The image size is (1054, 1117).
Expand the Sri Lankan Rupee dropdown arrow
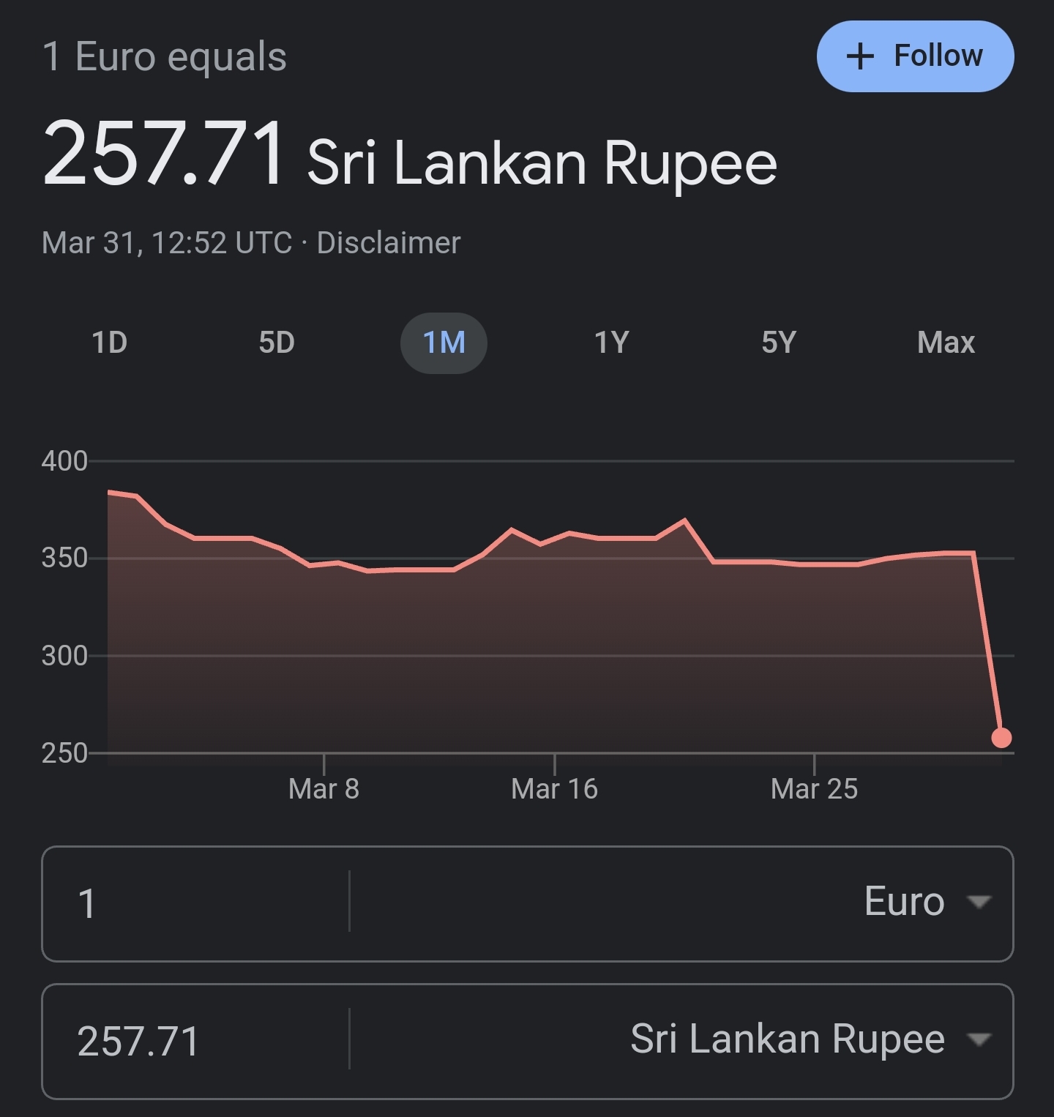click(x=979, y=1039)
